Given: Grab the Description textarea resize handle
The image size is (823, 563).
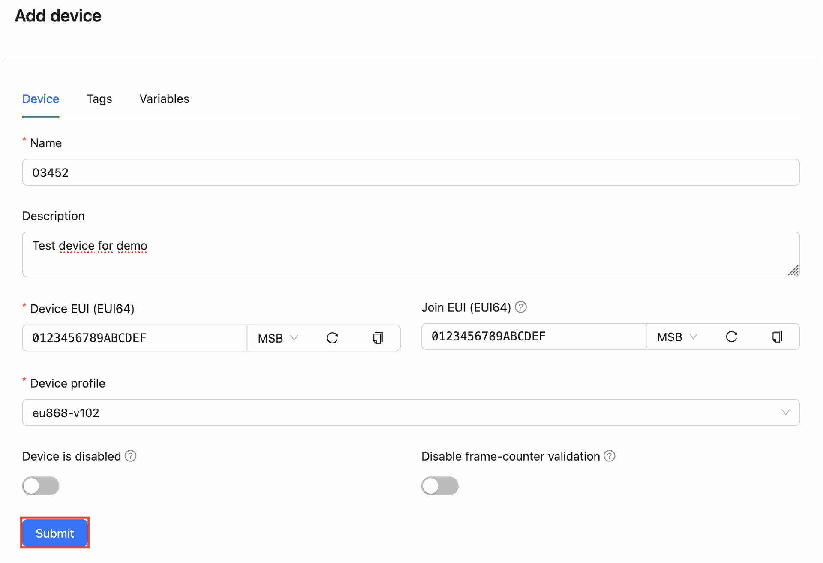Looking at the screenshot, I should click(x=793, y=271).
